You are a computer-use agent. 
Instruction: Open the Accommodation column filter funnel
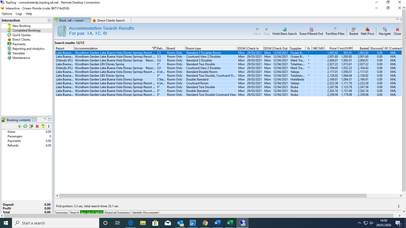coord(154,48)
